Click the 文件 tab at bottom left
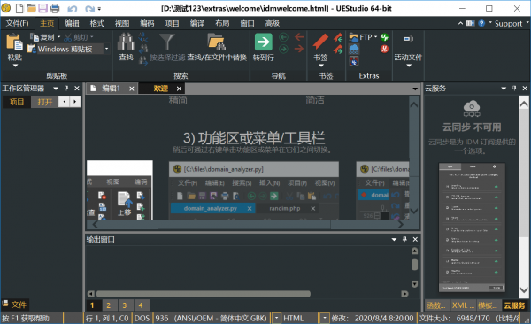 [x=14, y=305]
